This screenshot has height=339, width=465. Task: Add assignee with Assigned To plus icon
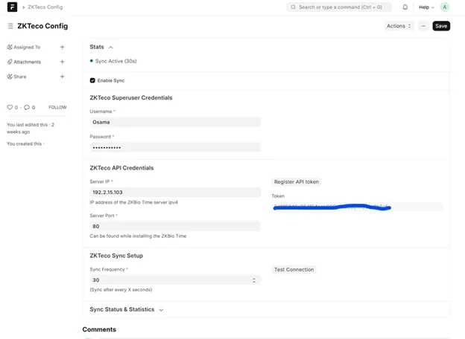(x=62, y=47)
